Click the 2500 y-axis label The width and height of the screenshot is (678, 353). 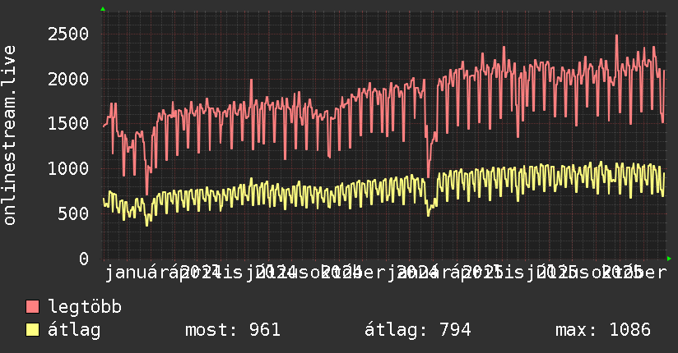point(68,34)
